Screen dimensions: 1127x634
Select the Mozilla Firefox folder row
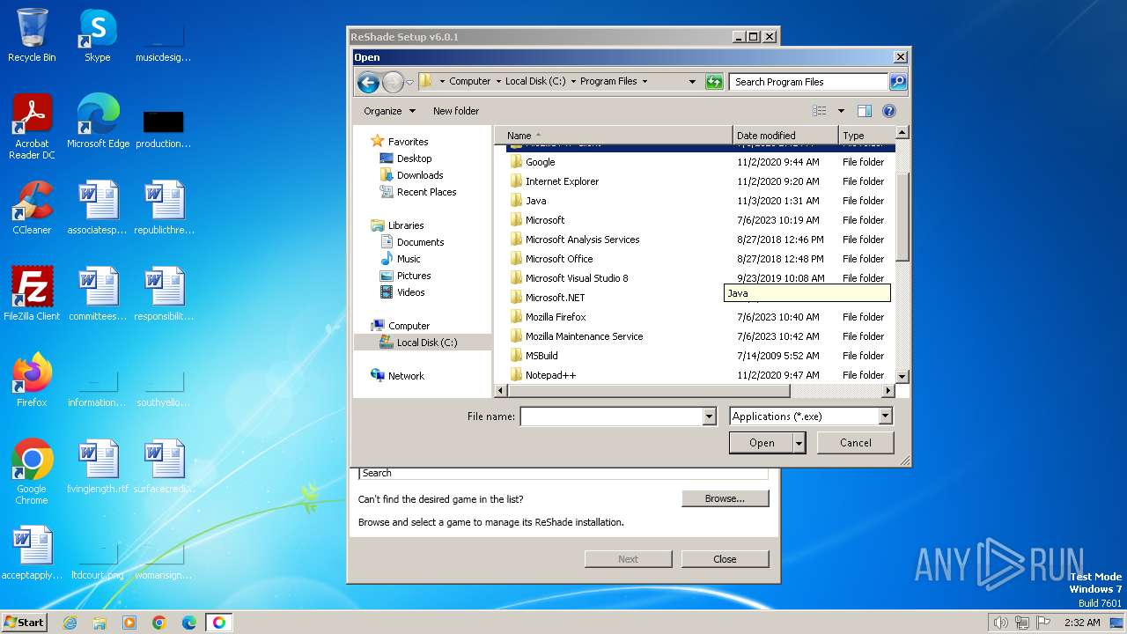click(x=701, y=317)
